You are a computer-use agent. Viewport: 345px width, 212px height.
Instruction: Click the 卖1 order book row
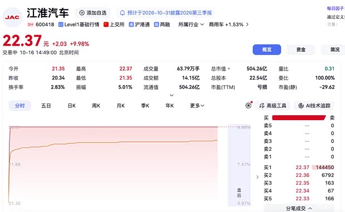(x=299, y=157)
